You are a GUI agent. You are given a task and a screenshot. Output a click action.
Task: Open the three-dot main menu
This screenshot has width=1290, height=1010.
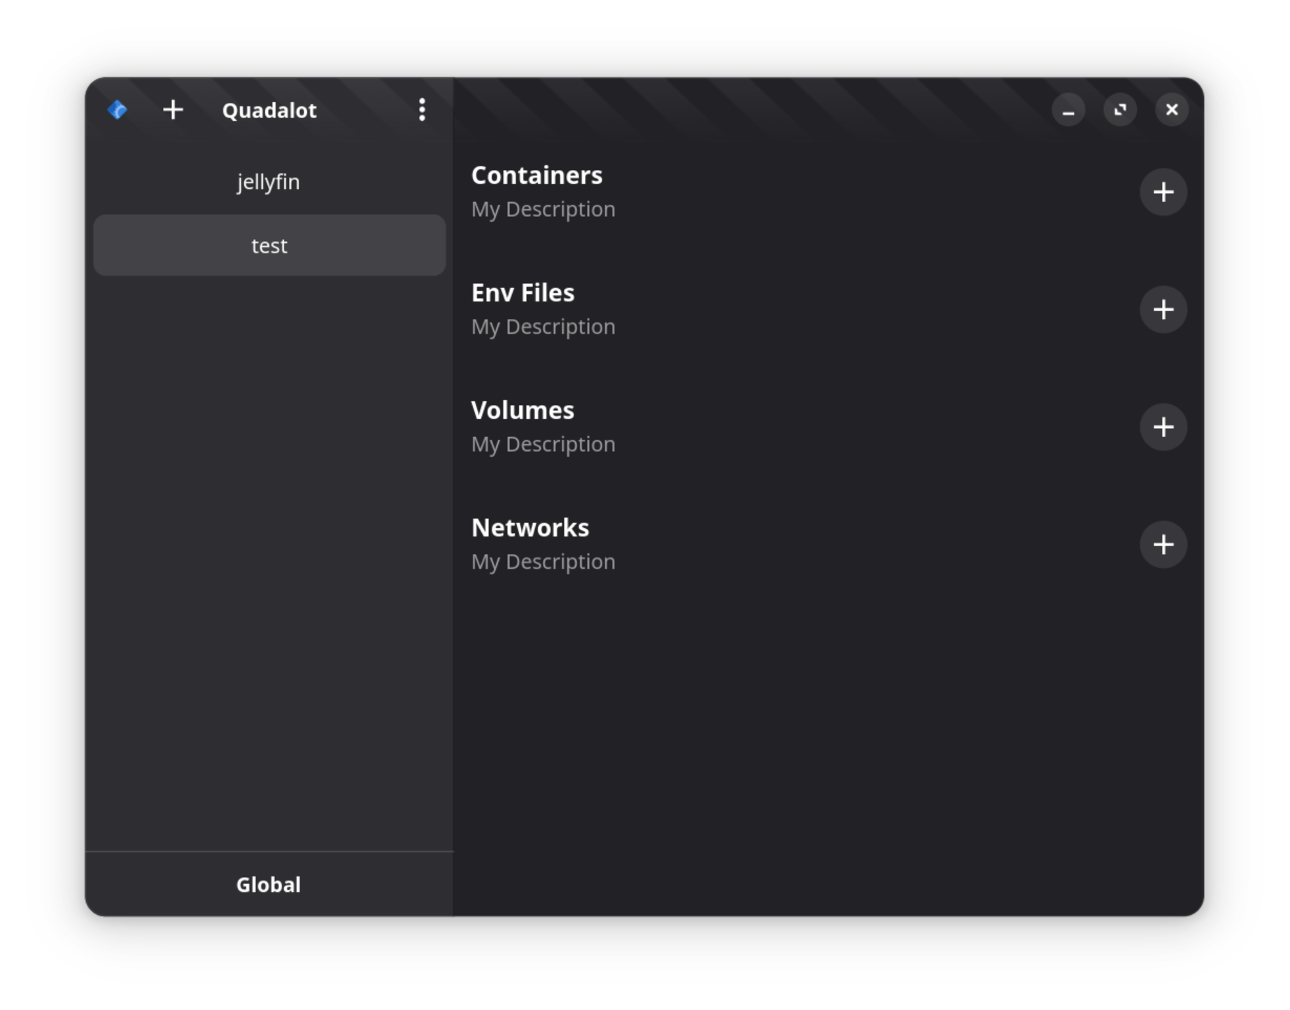[x=422, y=110]
